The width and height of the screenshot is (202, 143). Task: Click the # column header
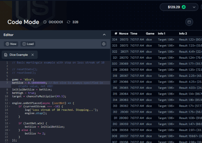[116, 33]
